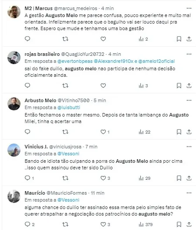Viewport: 196px width, 230px height.
Task: Bookmark Vinicius J.'s tweet
Action: [179, 178]
